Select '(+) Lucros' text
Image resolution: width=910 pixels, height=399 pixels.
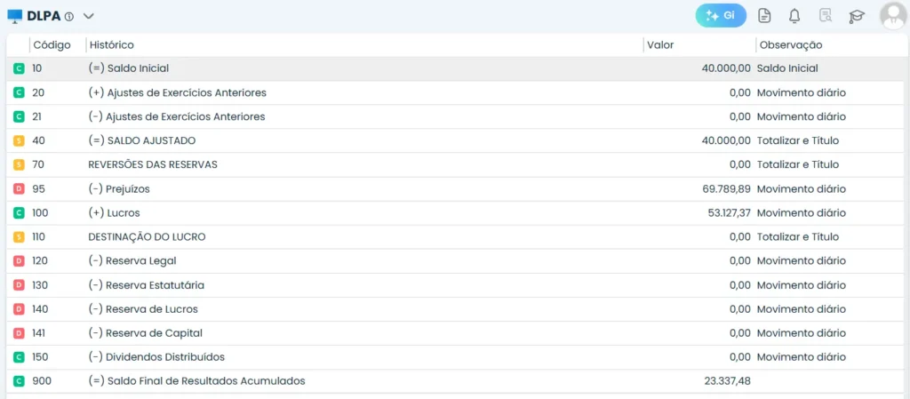[114, 213]
